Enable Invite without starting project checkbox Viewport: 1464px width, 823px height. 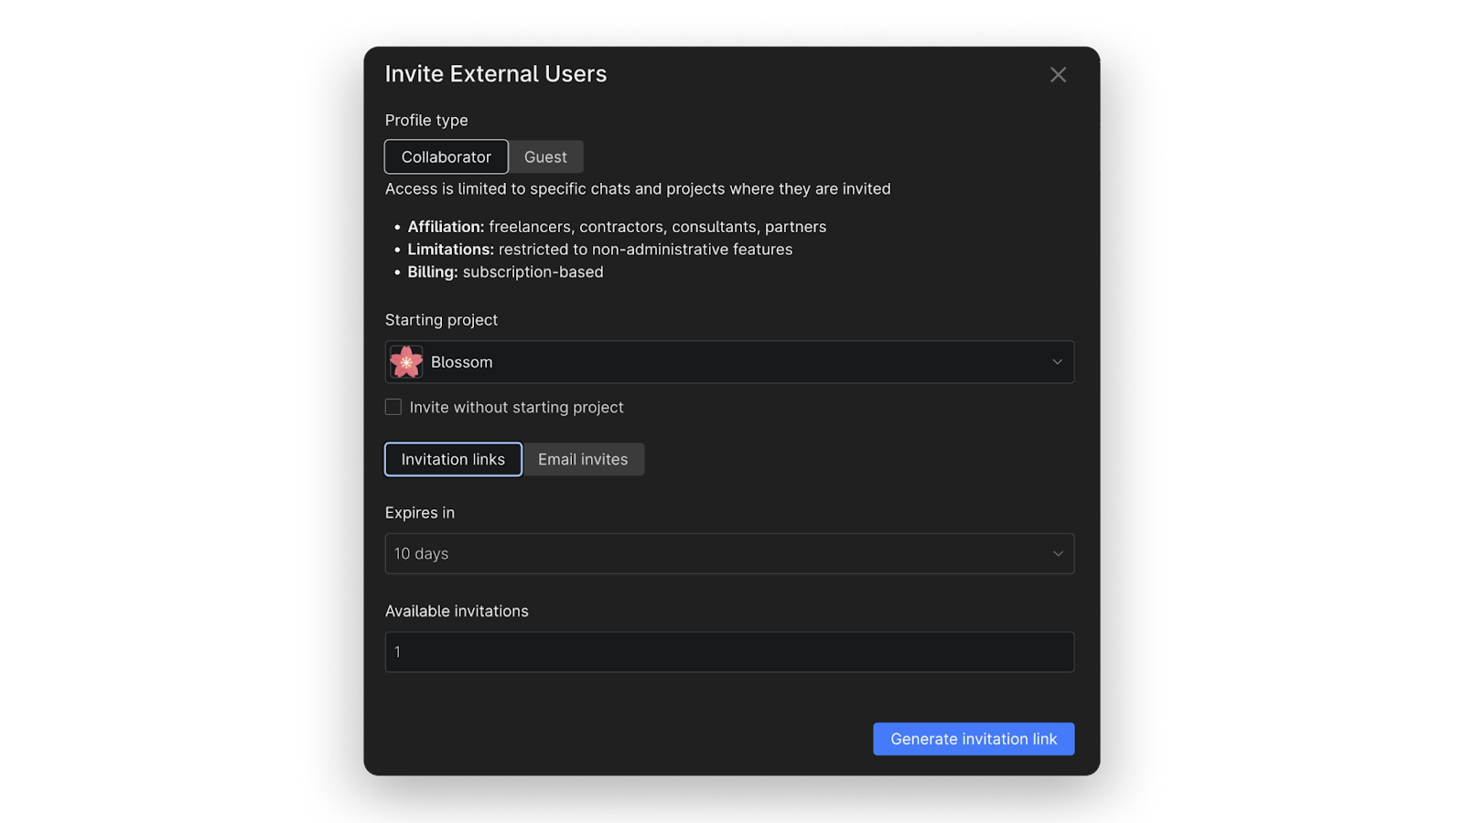point(393,407)
